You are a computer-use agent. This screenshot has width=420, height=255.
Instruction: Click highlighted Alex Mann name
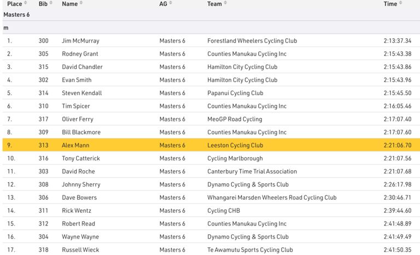(x=75, y=146)
